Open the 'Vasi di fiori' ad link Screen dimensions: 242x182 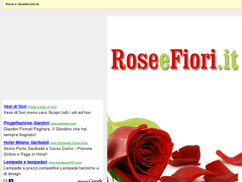coord(15,107)
